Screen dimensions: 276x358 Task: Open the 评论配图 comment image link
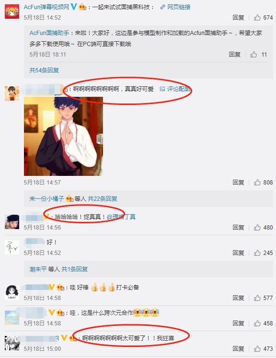click(175, 89)
